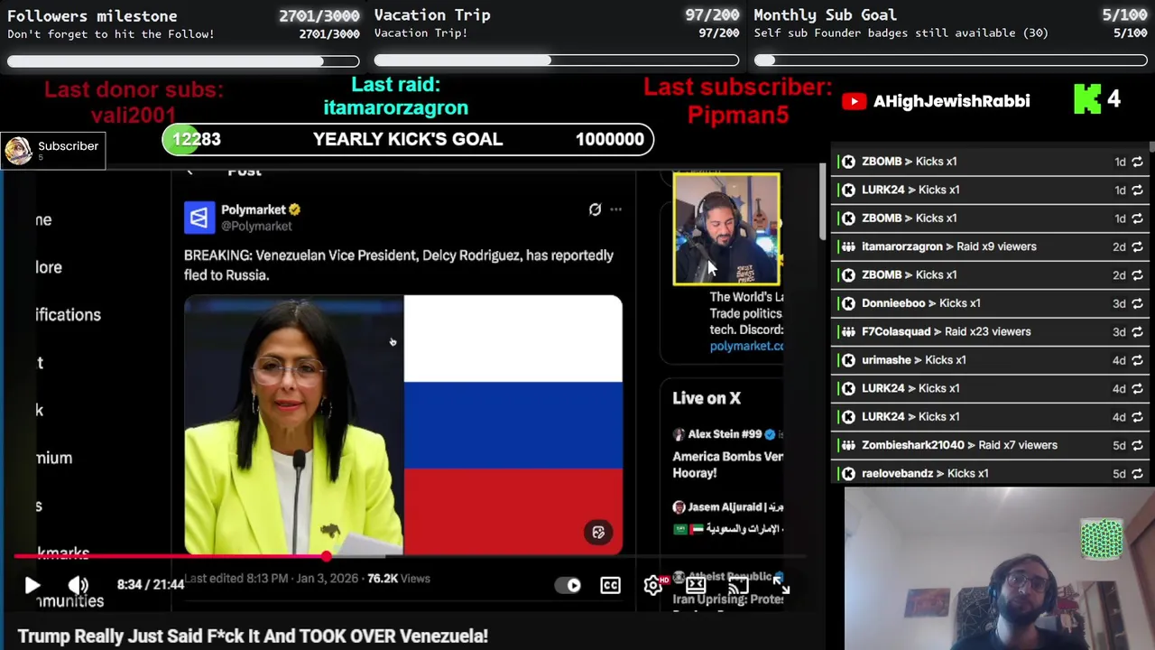Click the AHighJewishRabbi channel name
The width and height of the screenshot is (1155, 650).
[951, 101]
